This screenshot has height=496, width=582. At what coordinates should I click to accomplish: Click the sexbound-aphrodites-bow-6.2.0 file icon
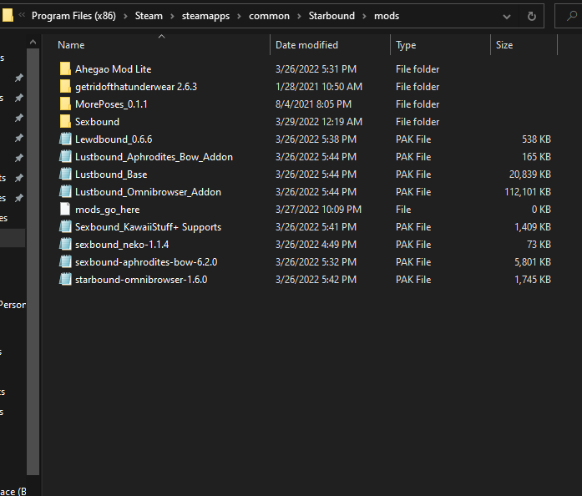[65, 261]
